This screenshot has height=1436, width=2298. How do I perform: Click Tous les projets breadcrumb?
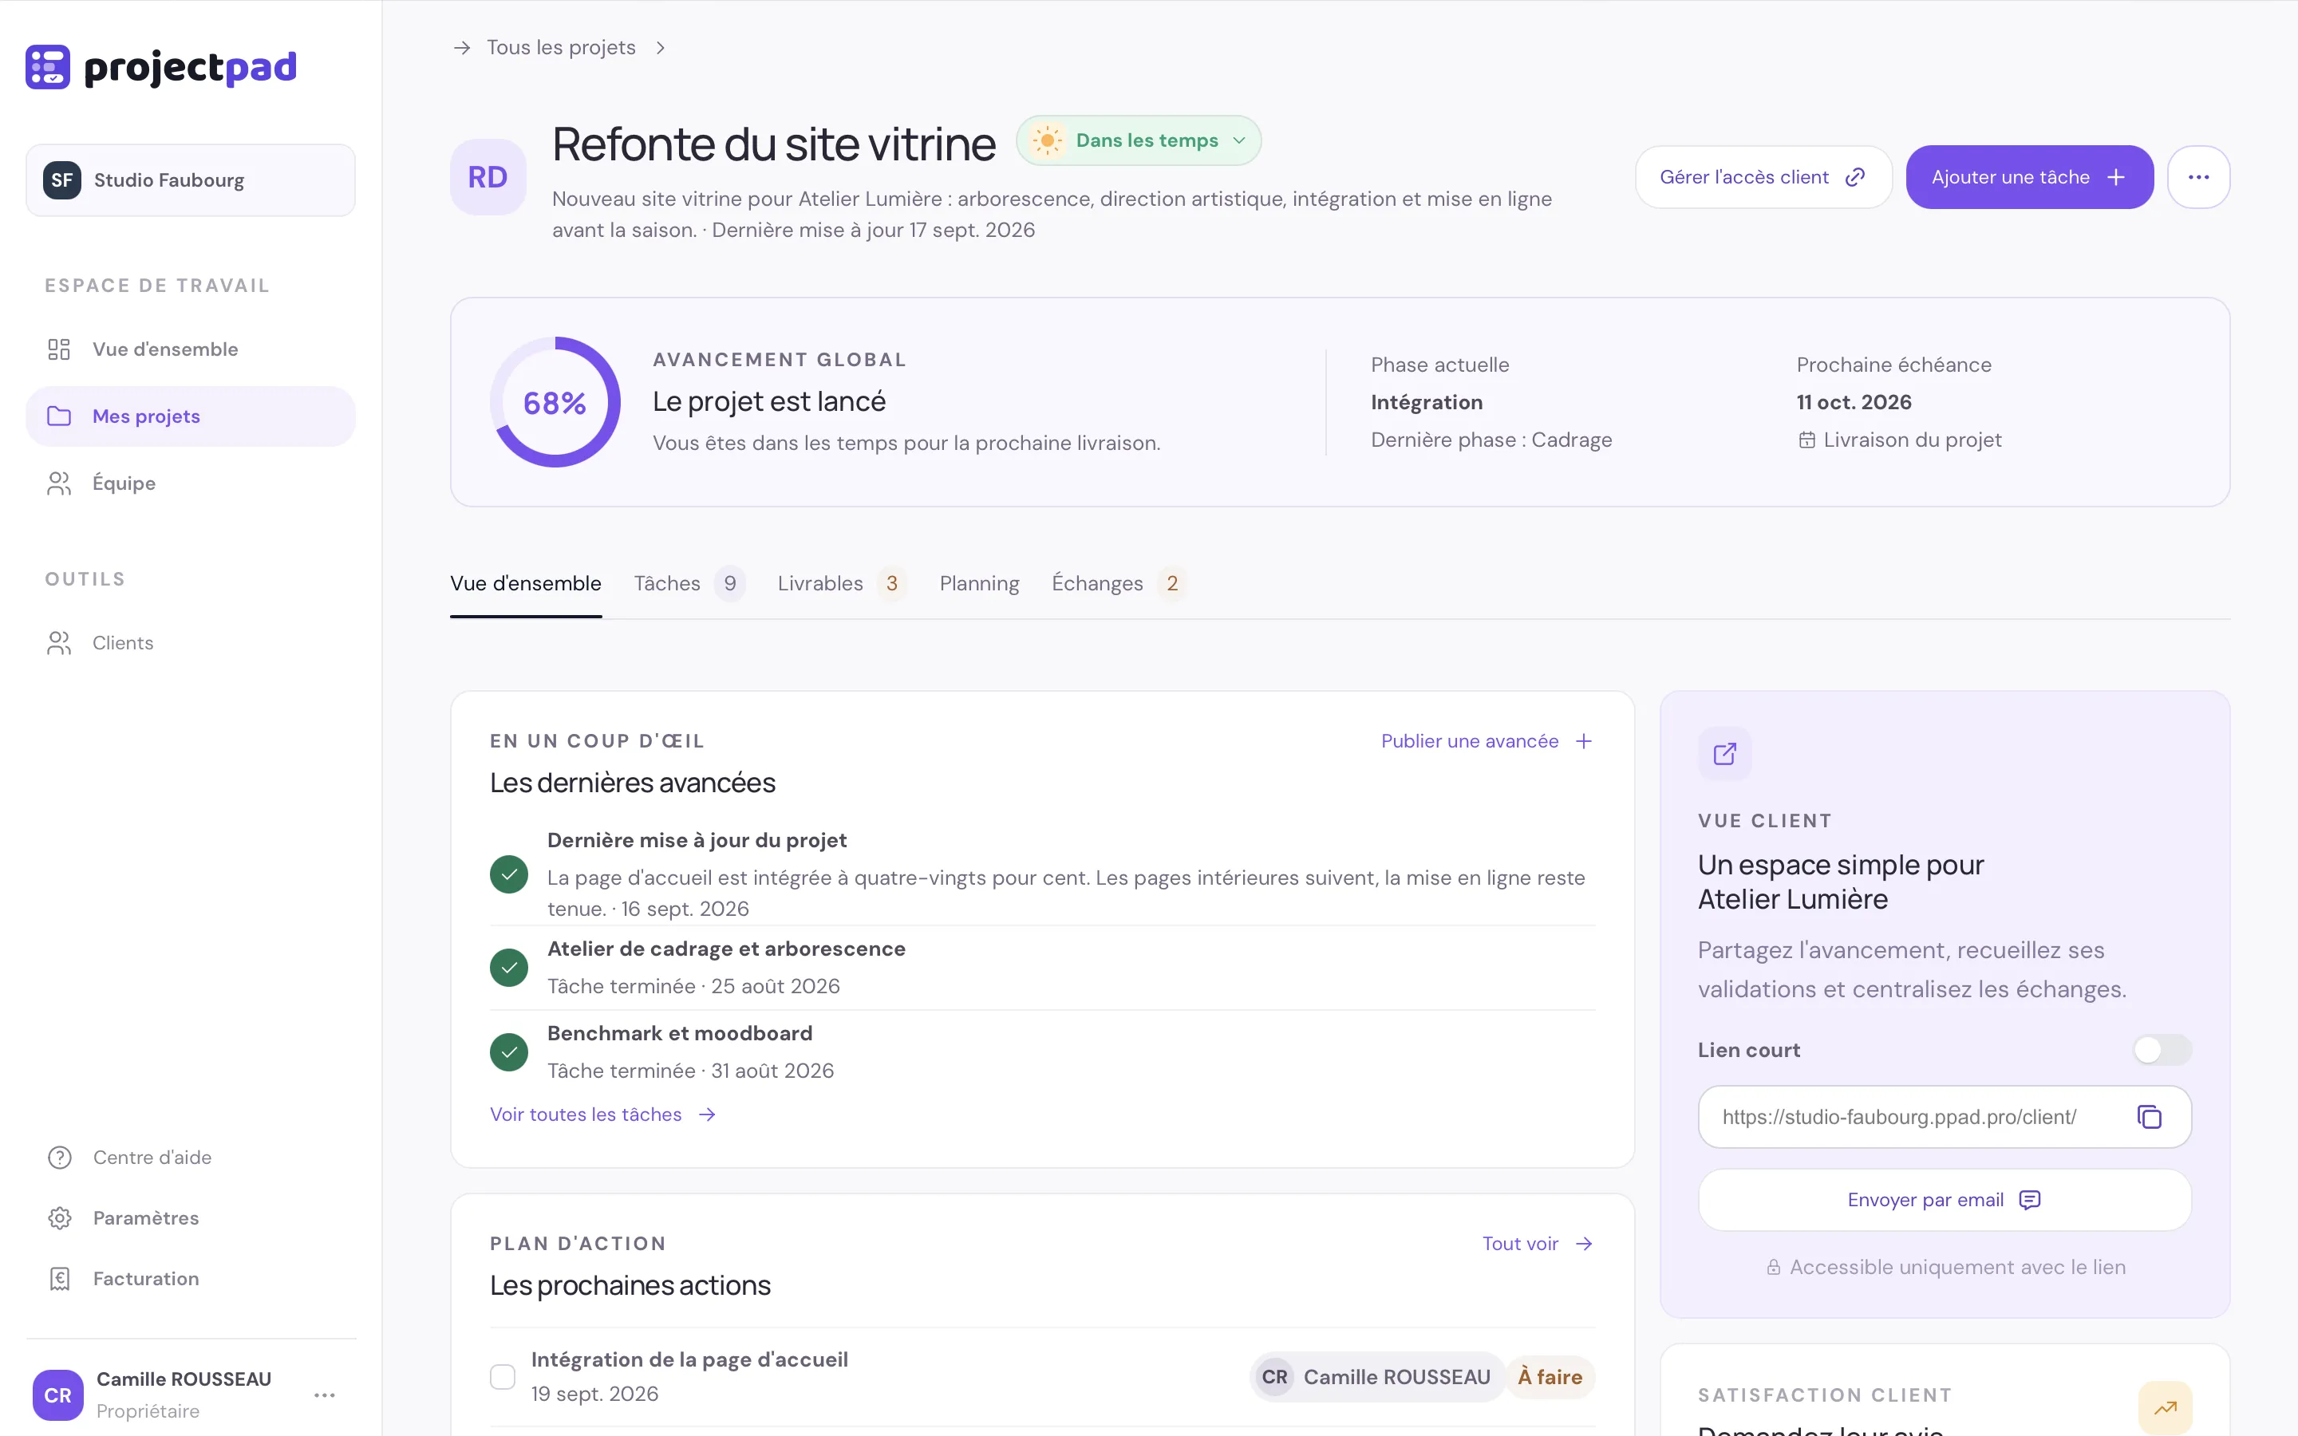[561, 48]
